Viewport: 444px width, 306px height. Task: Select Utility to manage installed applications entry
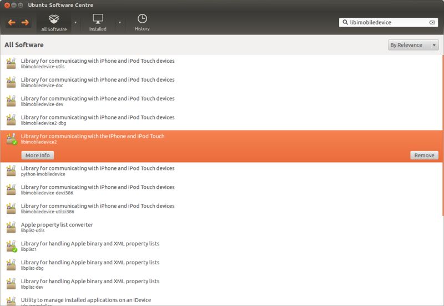point(86,300)
